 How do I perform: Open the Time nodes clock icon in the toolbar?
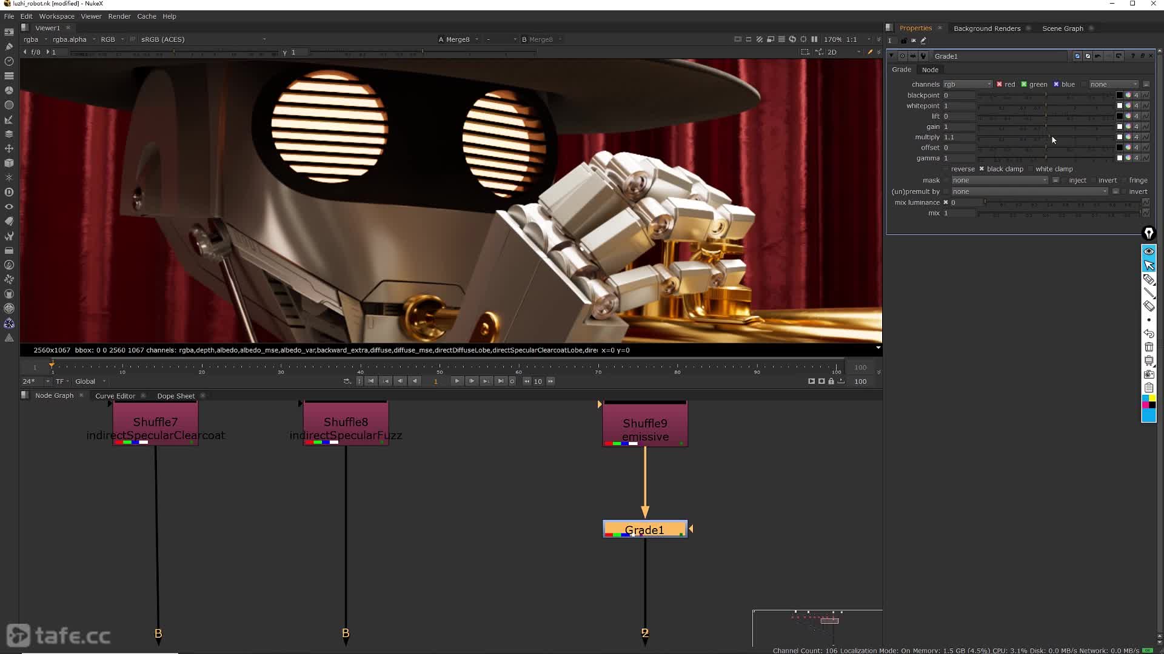coord(9,61)
